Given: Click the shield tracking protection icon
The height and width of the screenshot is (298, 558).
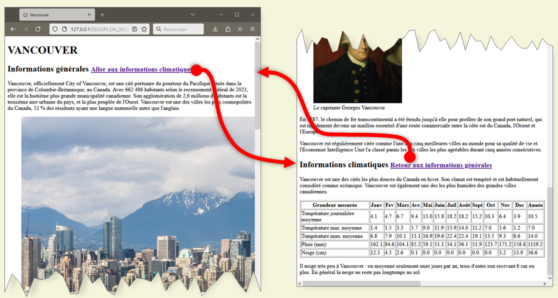Looking at the screenshot, I should (x=55, y=29).
